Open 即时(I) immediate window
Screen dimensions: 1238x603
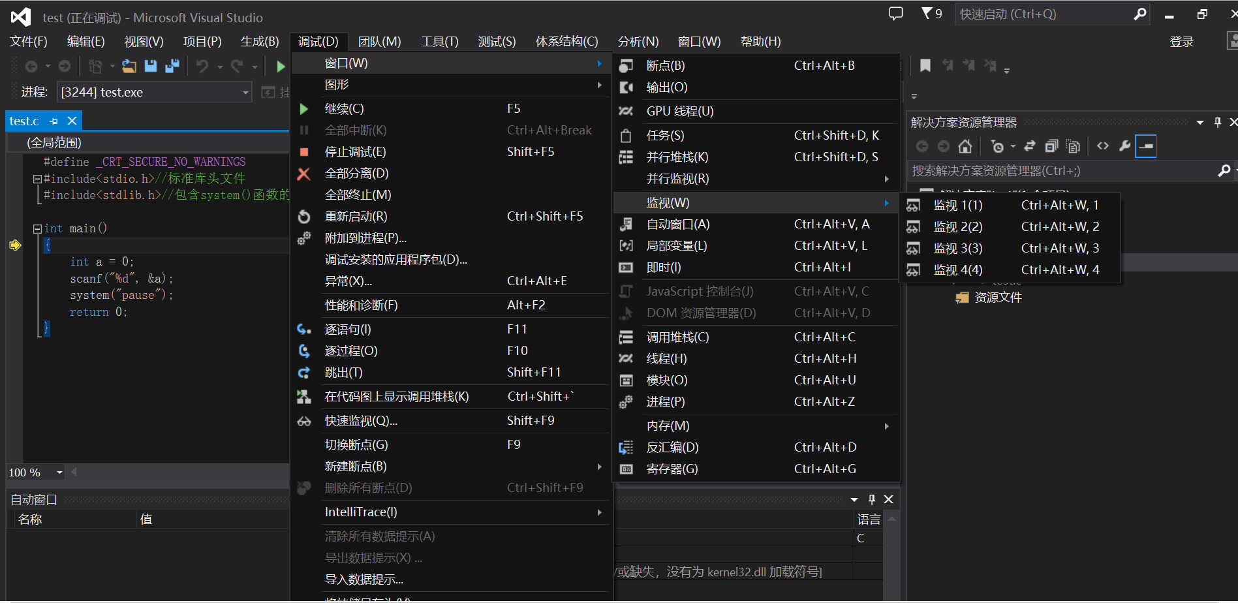click(756, 268)
